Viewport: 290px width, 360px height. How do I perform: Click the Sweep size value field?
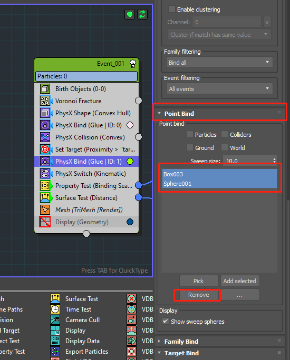(248, 160)
